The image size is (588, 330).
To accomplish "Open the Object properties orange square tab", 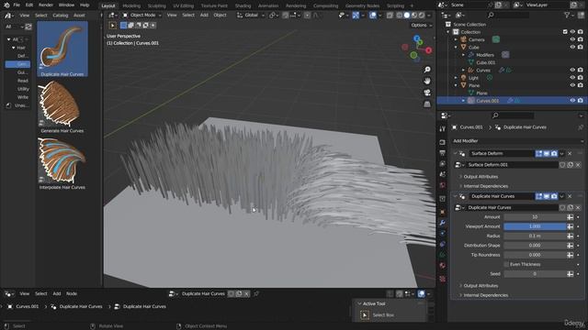I will [443, 212].
